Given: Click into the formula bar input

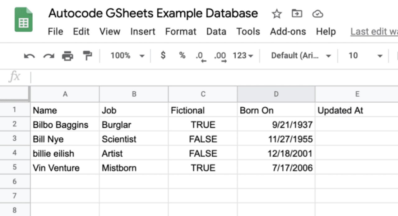Looking at the screenshot, I should click(x=215, y=77).
